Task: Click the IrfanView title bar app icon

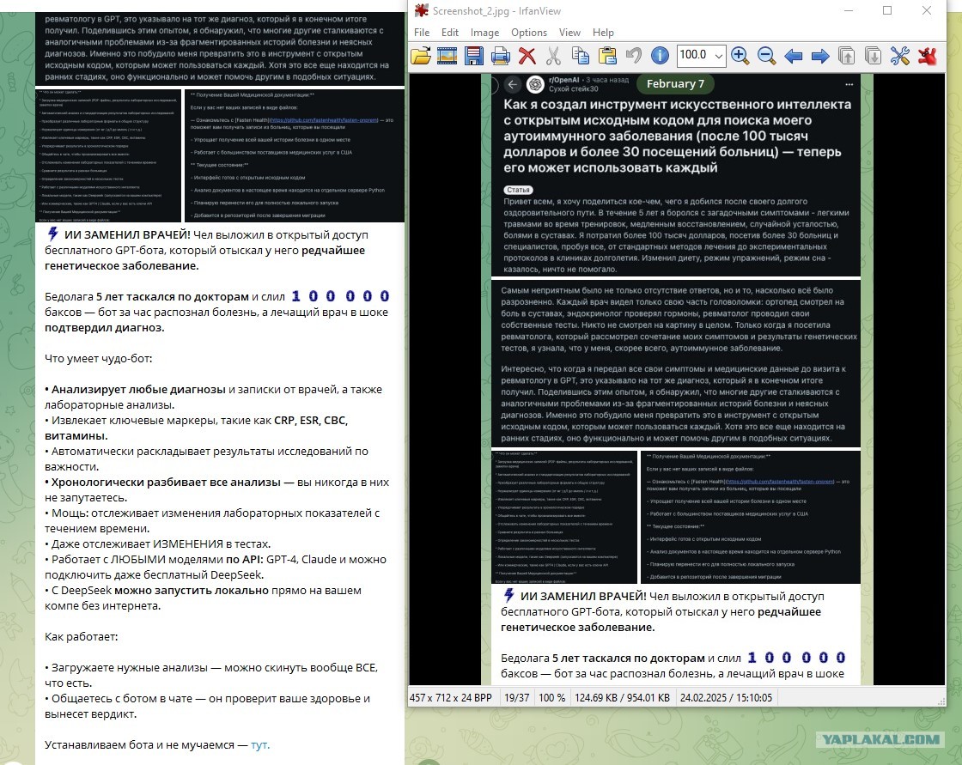Action: (422, 10)
